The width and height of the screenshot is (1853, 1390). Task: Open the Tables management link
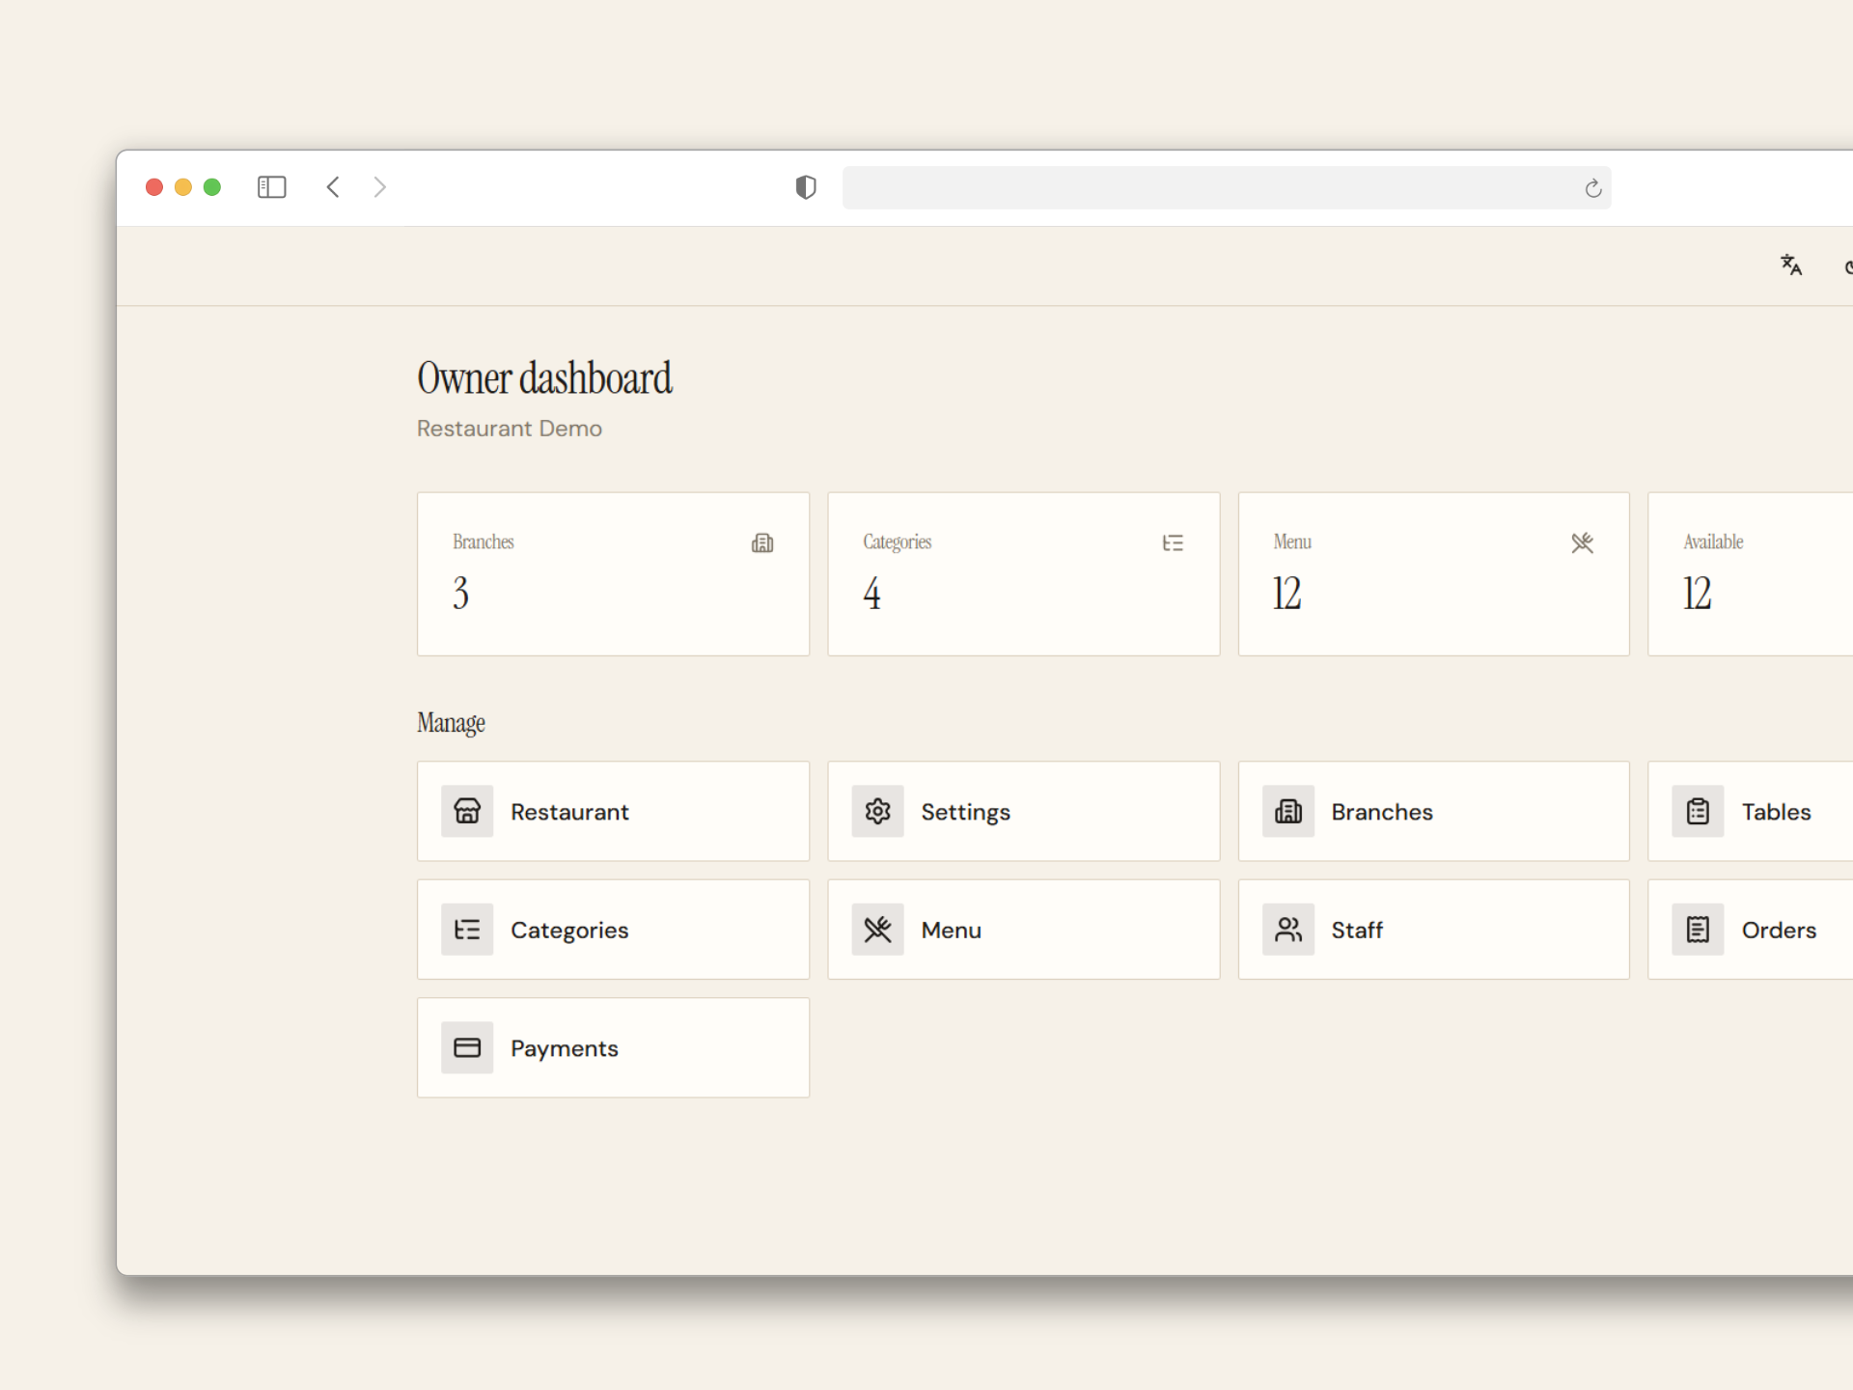coord(1750,811)
